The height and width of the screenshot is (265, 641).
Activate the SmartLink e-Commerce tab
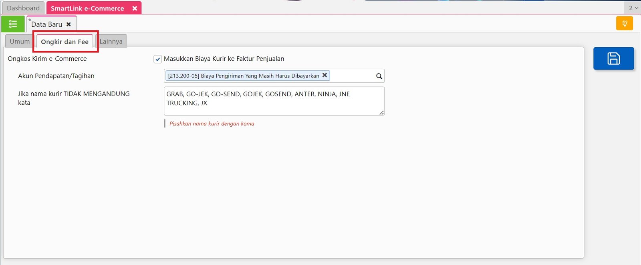click(87, 8)
